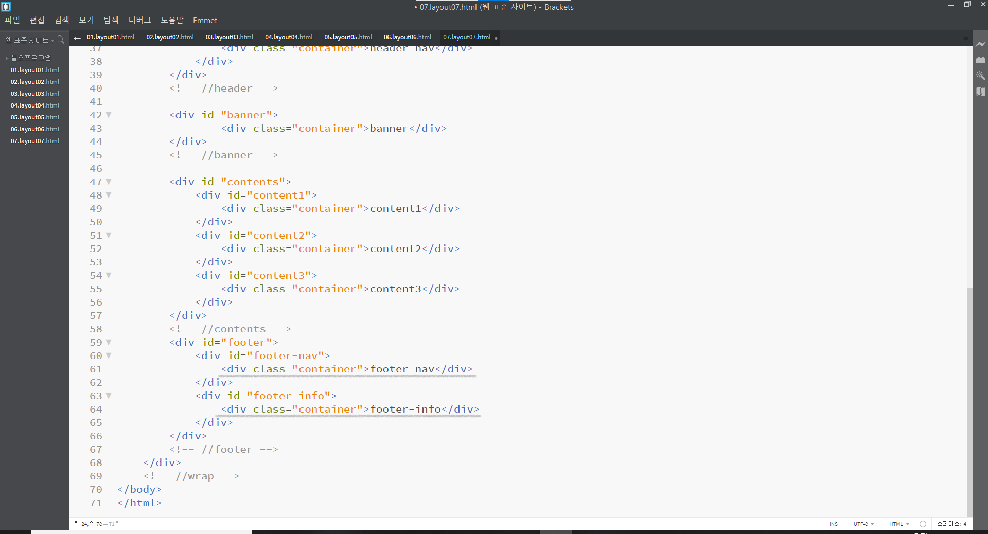Open the 검색 menu
This screenshot has height=534, width=988.
point(62,20)
